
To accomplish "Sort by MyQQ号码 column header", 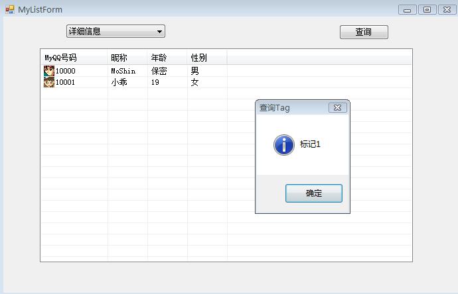I will point(75,58).
